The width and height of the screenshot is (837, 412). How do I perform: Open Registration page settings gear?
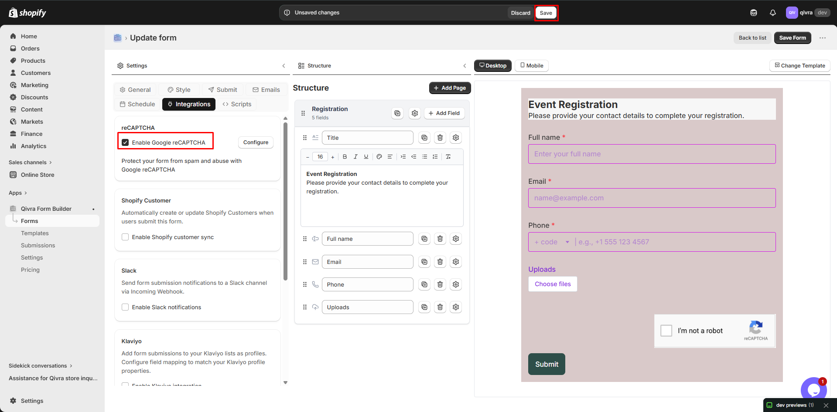tap(415, 113)
